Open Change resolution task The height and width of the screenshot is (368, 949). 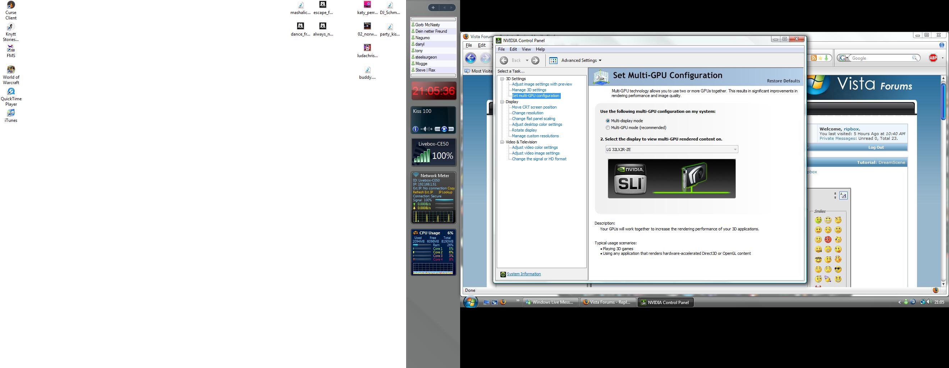click(x=528, y=113)
